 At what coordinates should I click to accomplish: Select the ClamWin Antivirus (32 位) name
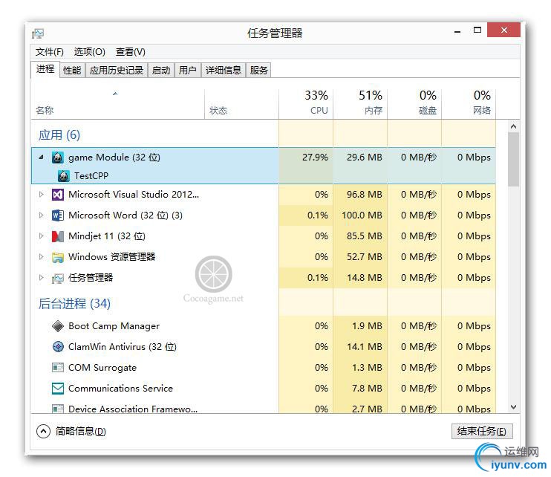click(123, 347)
